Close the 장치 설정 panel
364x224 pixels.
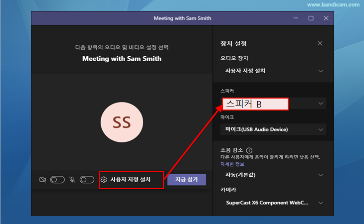point(320,43)
